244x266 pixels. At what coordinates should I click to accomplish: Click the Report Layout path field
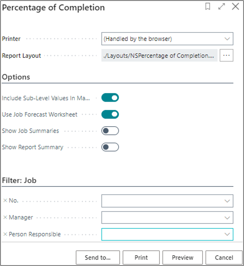coord(159,56)
